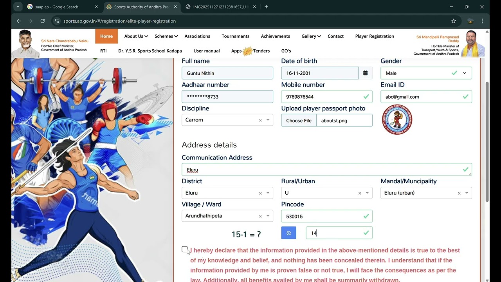Clear the Village Arundhathipeta selection
Image resolution: width=501 pixels, height=282 pixels.
pyautogui.click(x=260, y=216)
